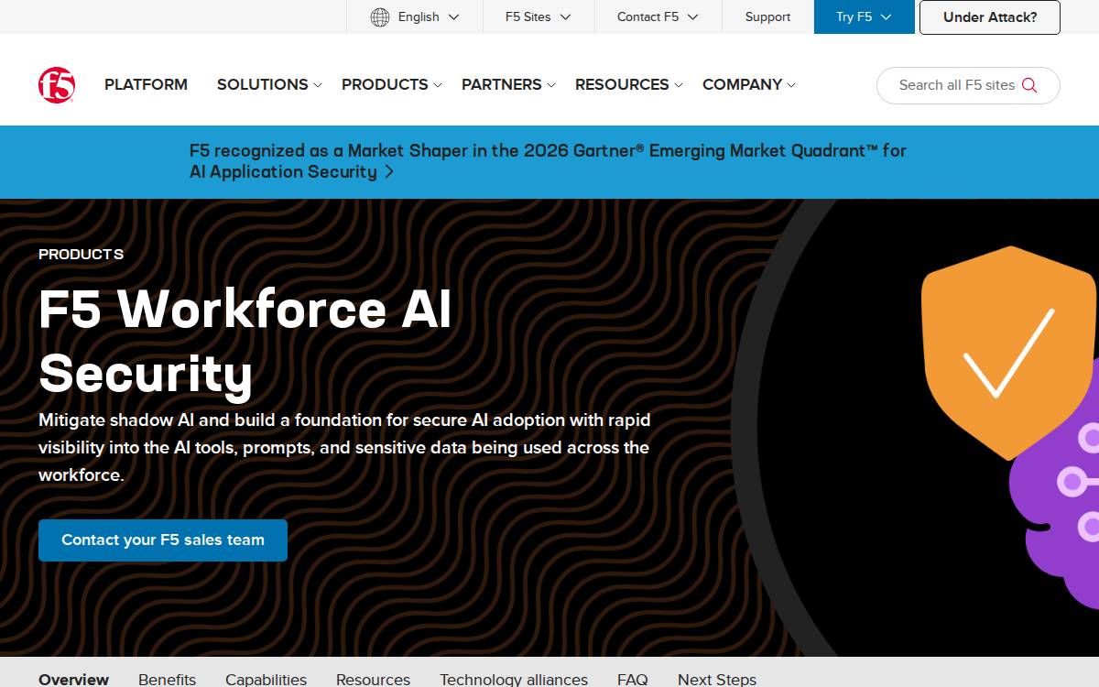Expand the Try F5 dropdown
The height and width of the screenshot is (687, 1099).
pos(864,16)
